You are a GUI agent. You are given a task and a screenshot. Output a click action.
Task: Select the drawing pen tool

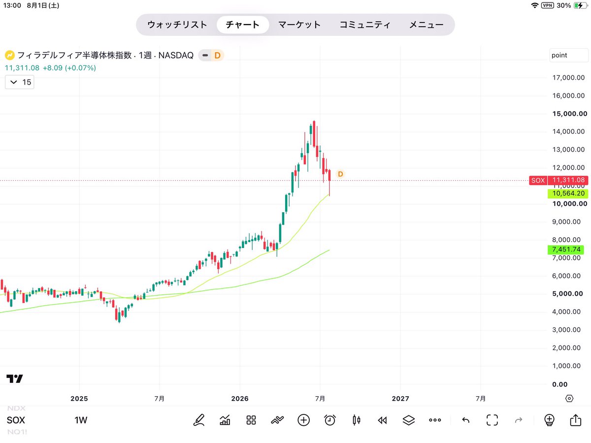pos(199,420)
